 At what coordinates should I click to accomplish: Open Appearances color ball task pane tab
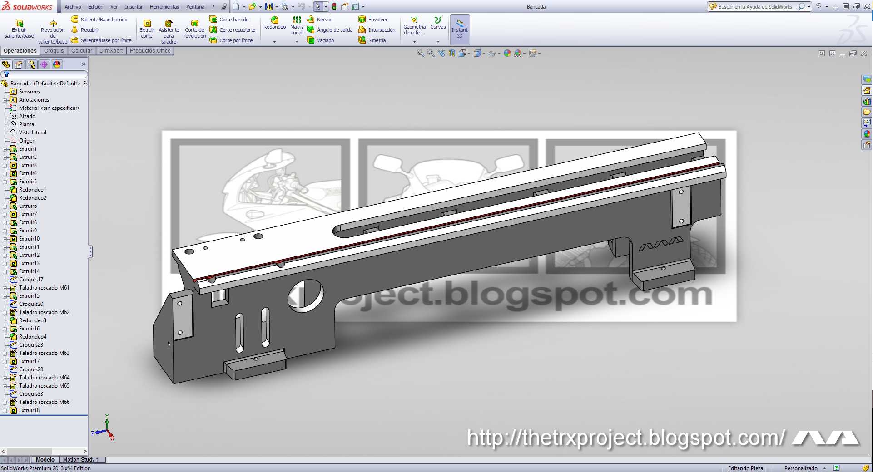[x=867, y=134]
